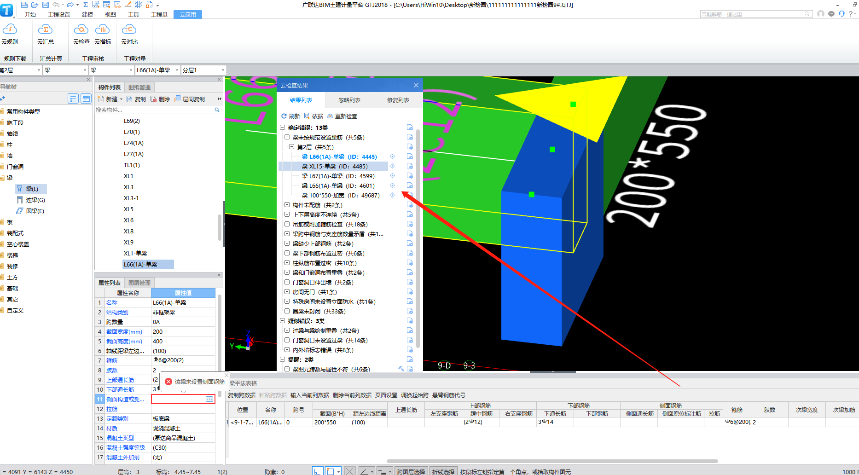Click 复制跨数据 in beam table toolbar
This screenshot has width=859, height=475.
242,395
